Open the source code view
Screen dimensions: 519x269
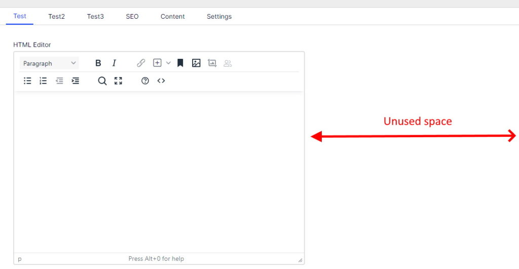pos(161,81)
